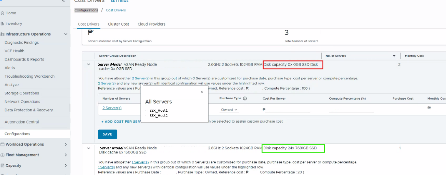Open Diagnostic Findings in sidebar

[22, 43]
